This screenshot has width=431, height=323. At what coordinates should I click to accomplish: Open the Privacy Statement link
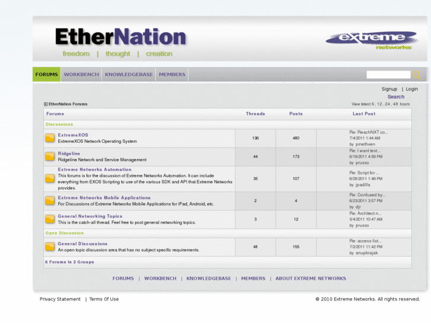point(60,299)
